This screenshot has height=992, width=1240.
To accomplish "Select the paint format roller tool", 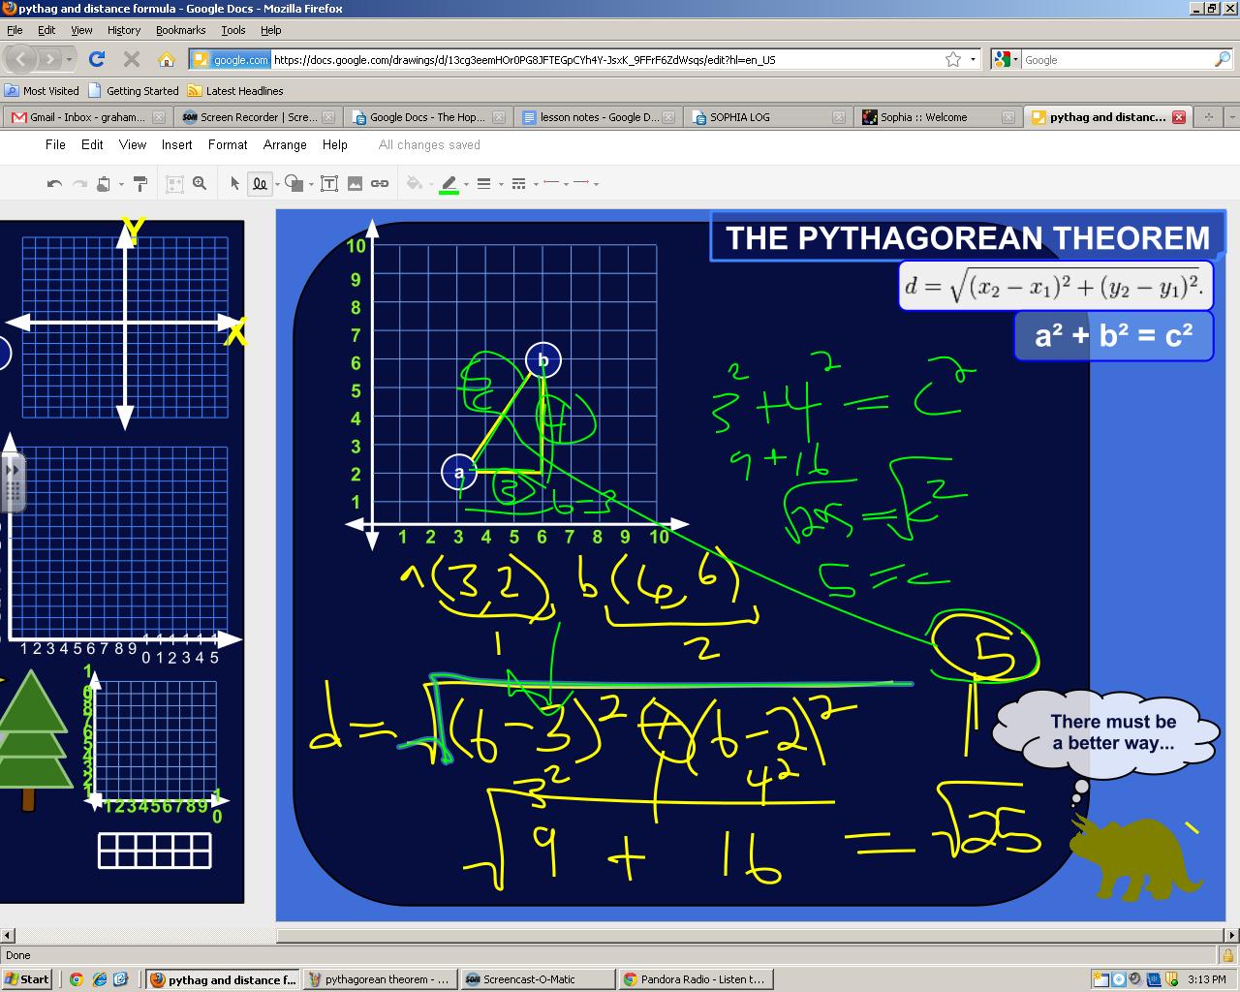I will [x=139, y=183].
